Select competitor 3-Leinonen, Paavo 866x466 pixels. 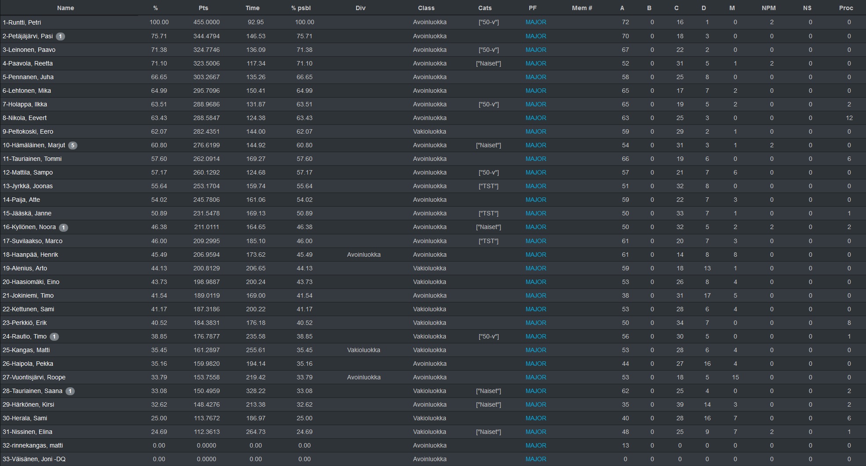click(29, 50)
